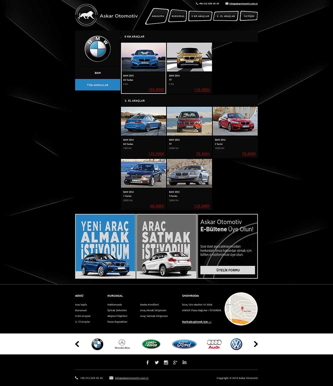Follow the Haritada görmek için link
Image resolution: width=333 pixels, height=386 pixels.
(x=197, y=322)
